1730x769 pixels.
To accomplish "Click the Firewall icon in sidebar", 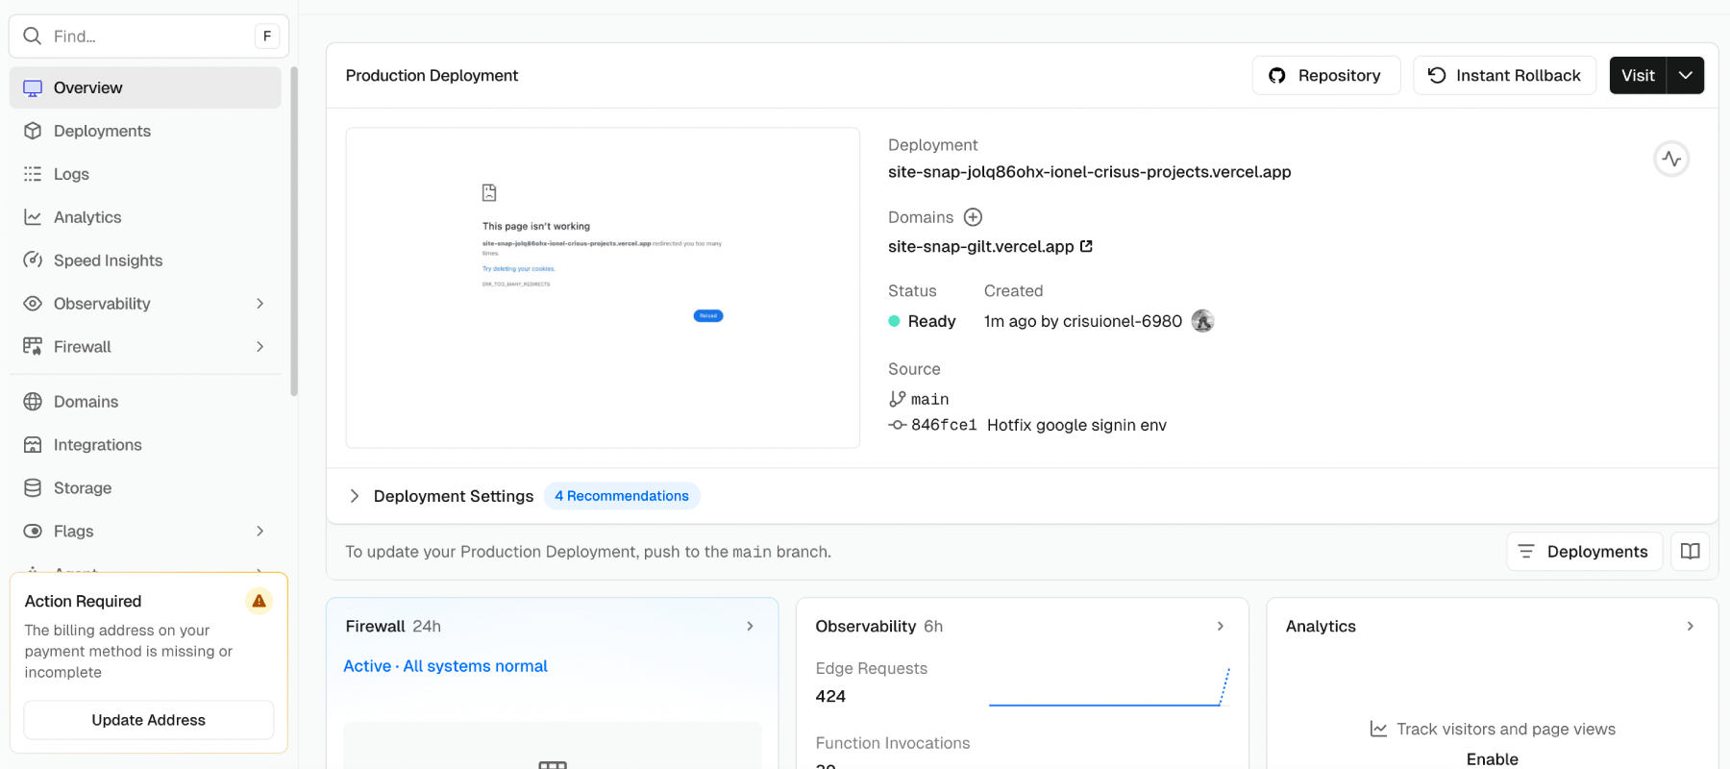I will pyautogui.click(x=33, y=347).
